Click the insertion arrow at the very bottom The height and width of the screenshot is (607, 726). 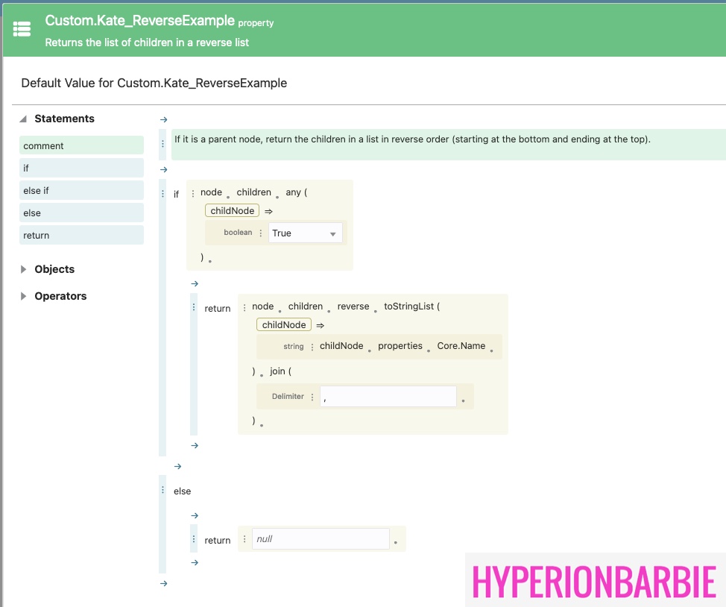click(164, 583)
